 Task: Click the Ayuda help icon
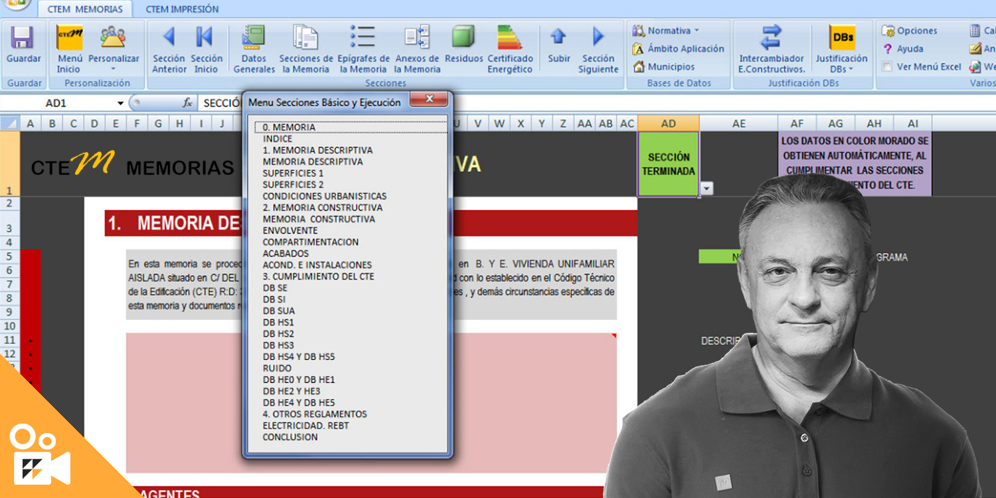click(x=888, y=48)
